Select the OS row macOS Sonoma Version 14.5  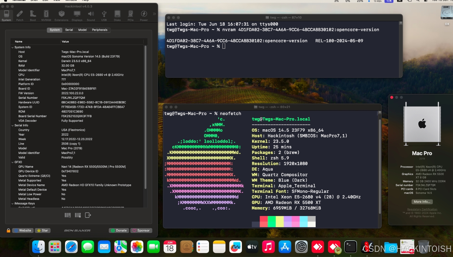(77, 56)
